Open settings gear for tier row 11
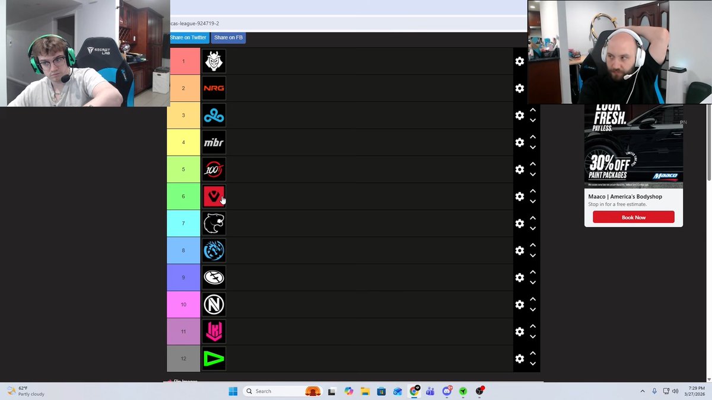 (520, 332)
